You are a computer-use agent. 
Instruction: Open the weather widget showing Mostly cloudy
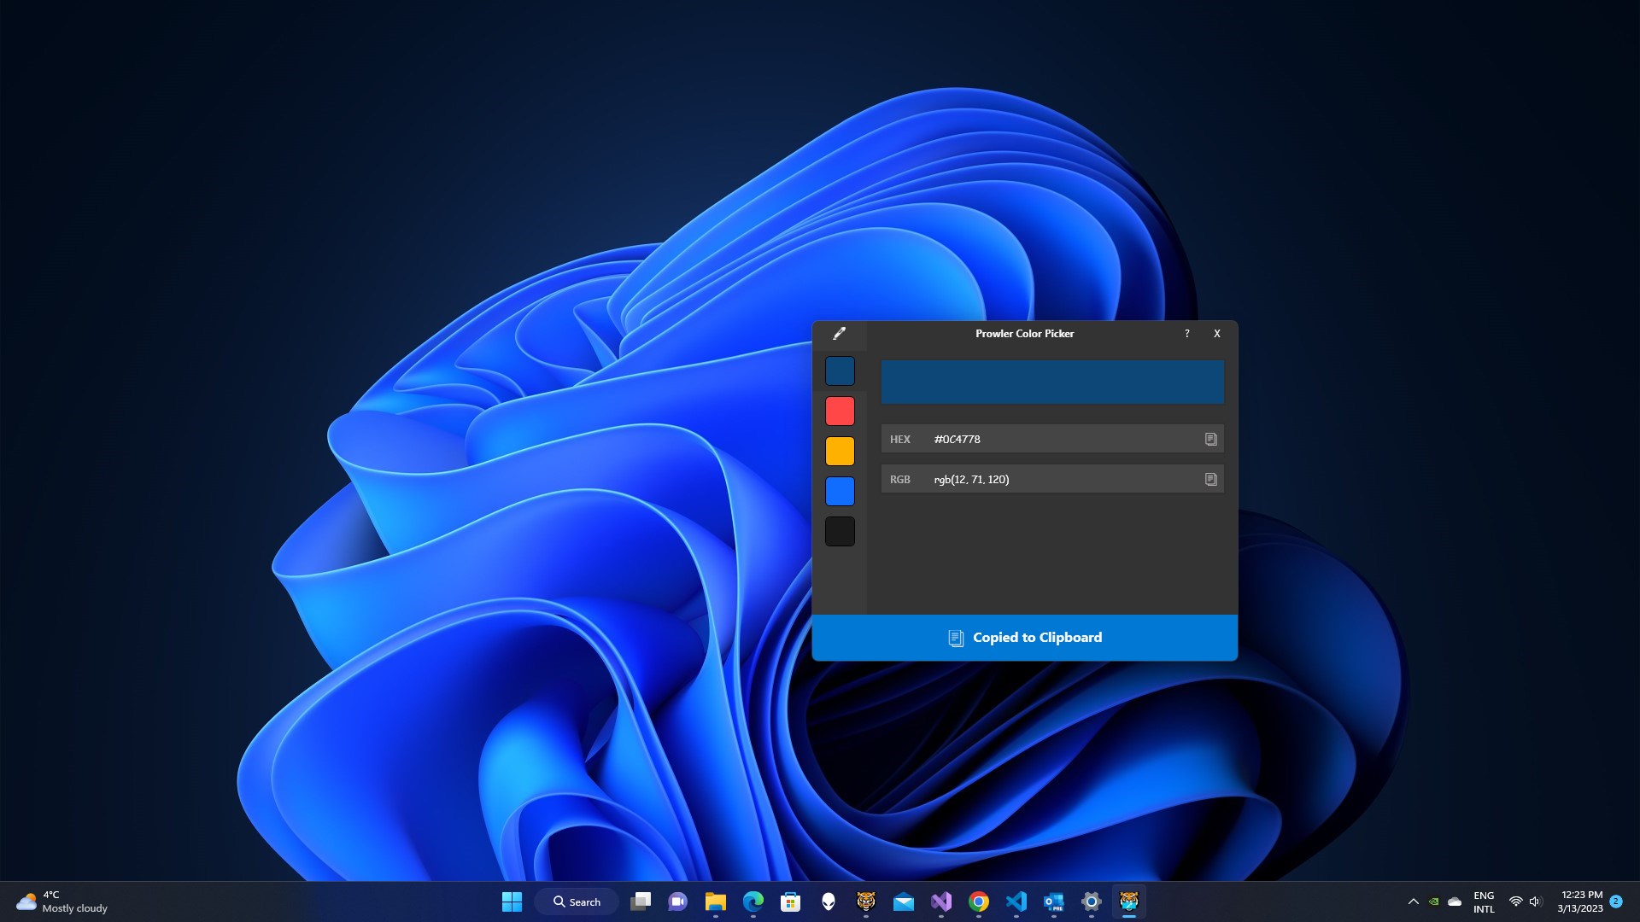click(61, 902)
